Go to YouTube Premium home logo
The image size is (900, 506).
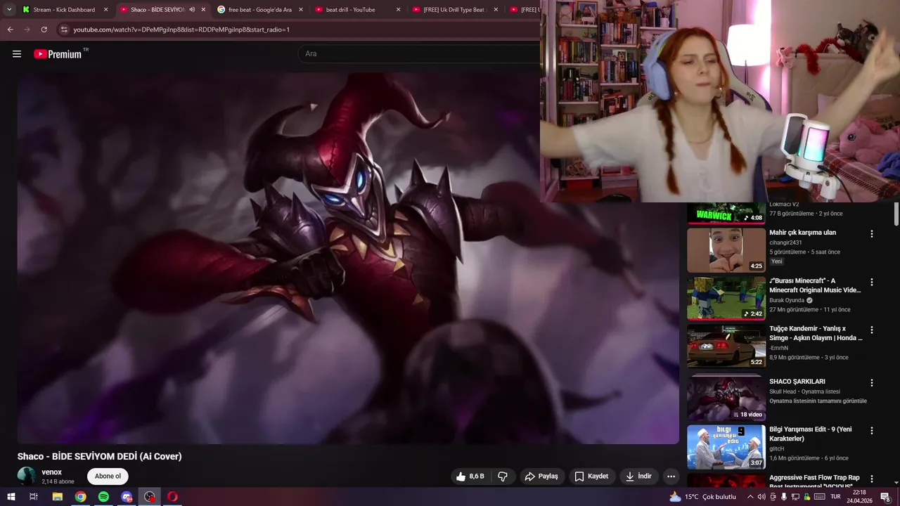click(x=58, y=54)
